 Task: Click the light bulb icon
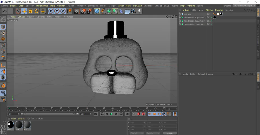pos(140,11)
